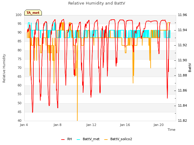The width and height of the screenshot is (194, 145).
Task: Click the '100' left axis tick label
Action: (x=18, y=15)
